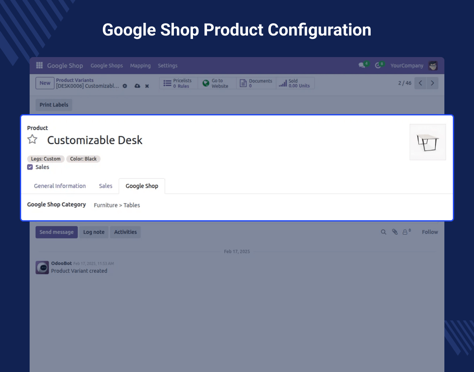Open Pricelists rules stat button
The width and height of the screenshot is (474, 372).
(178, 83)
